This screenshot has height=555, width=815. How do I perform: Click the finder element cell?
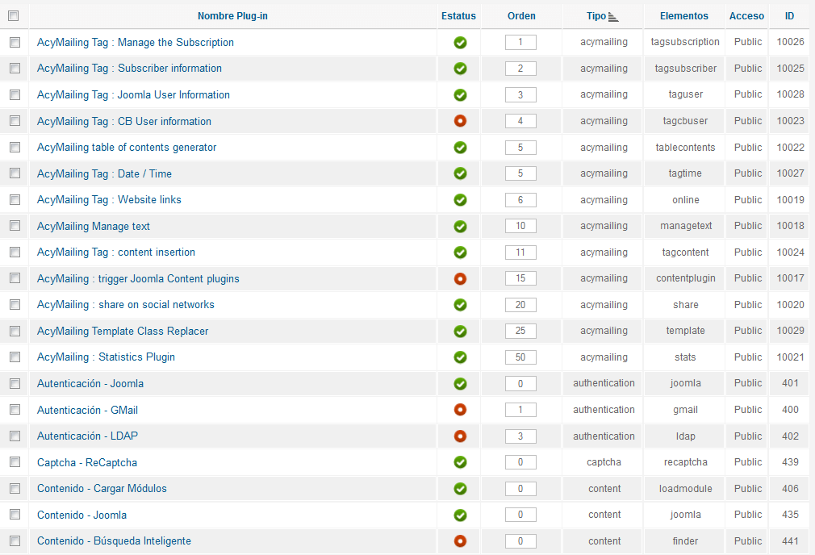[685, 541]
